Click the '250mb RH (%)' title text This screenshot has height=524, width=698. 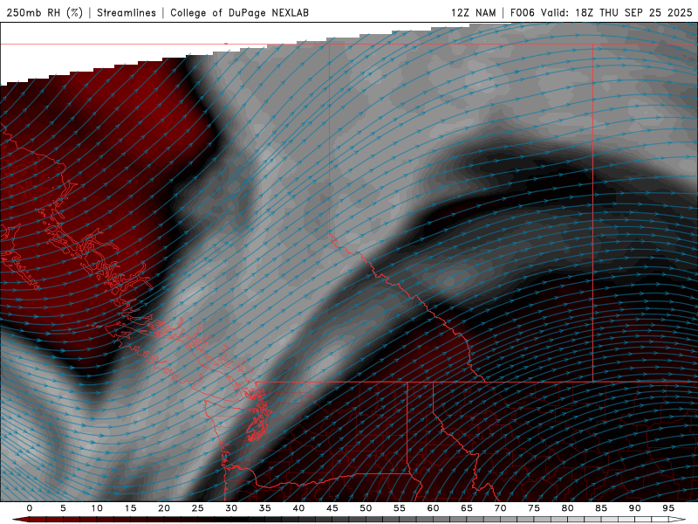click(44, 12)
